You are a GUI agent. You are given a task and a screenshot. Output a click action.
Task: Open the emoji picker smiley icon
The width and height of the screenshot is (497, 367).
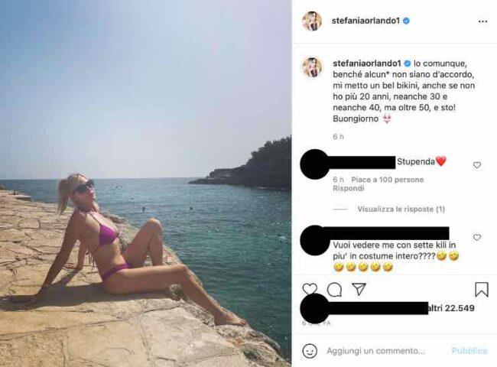coord(310,351)
